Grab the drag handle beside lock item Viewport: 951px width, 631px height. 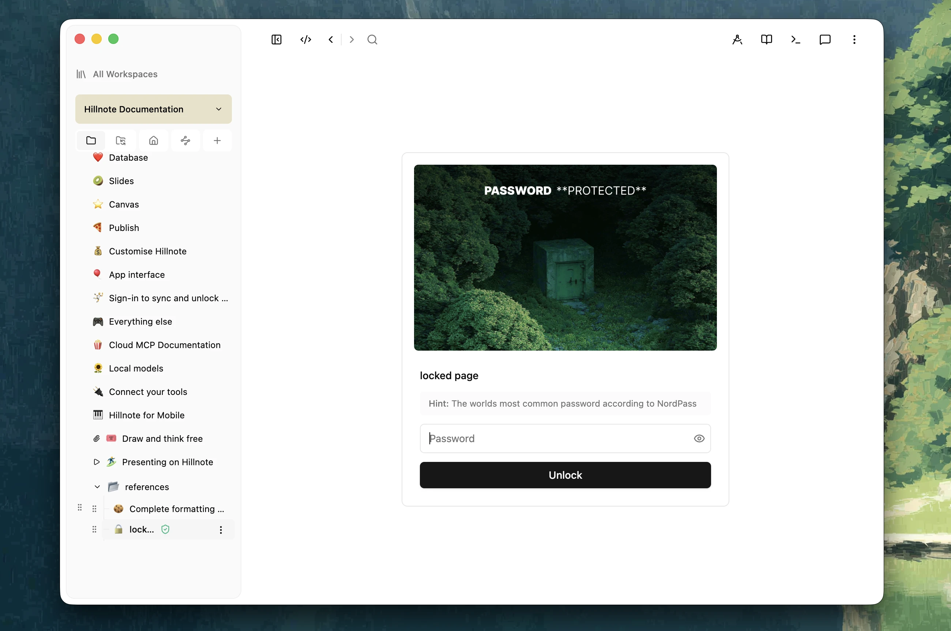click(94, 530)
